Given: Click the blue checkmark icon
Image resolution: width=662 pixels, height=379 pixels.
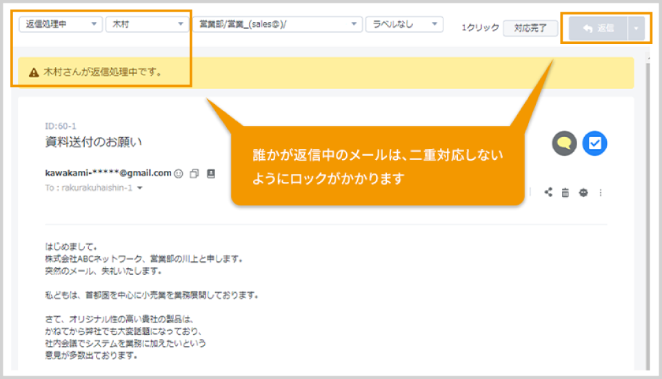Looking at the screenshot, I should pos(594,143).
